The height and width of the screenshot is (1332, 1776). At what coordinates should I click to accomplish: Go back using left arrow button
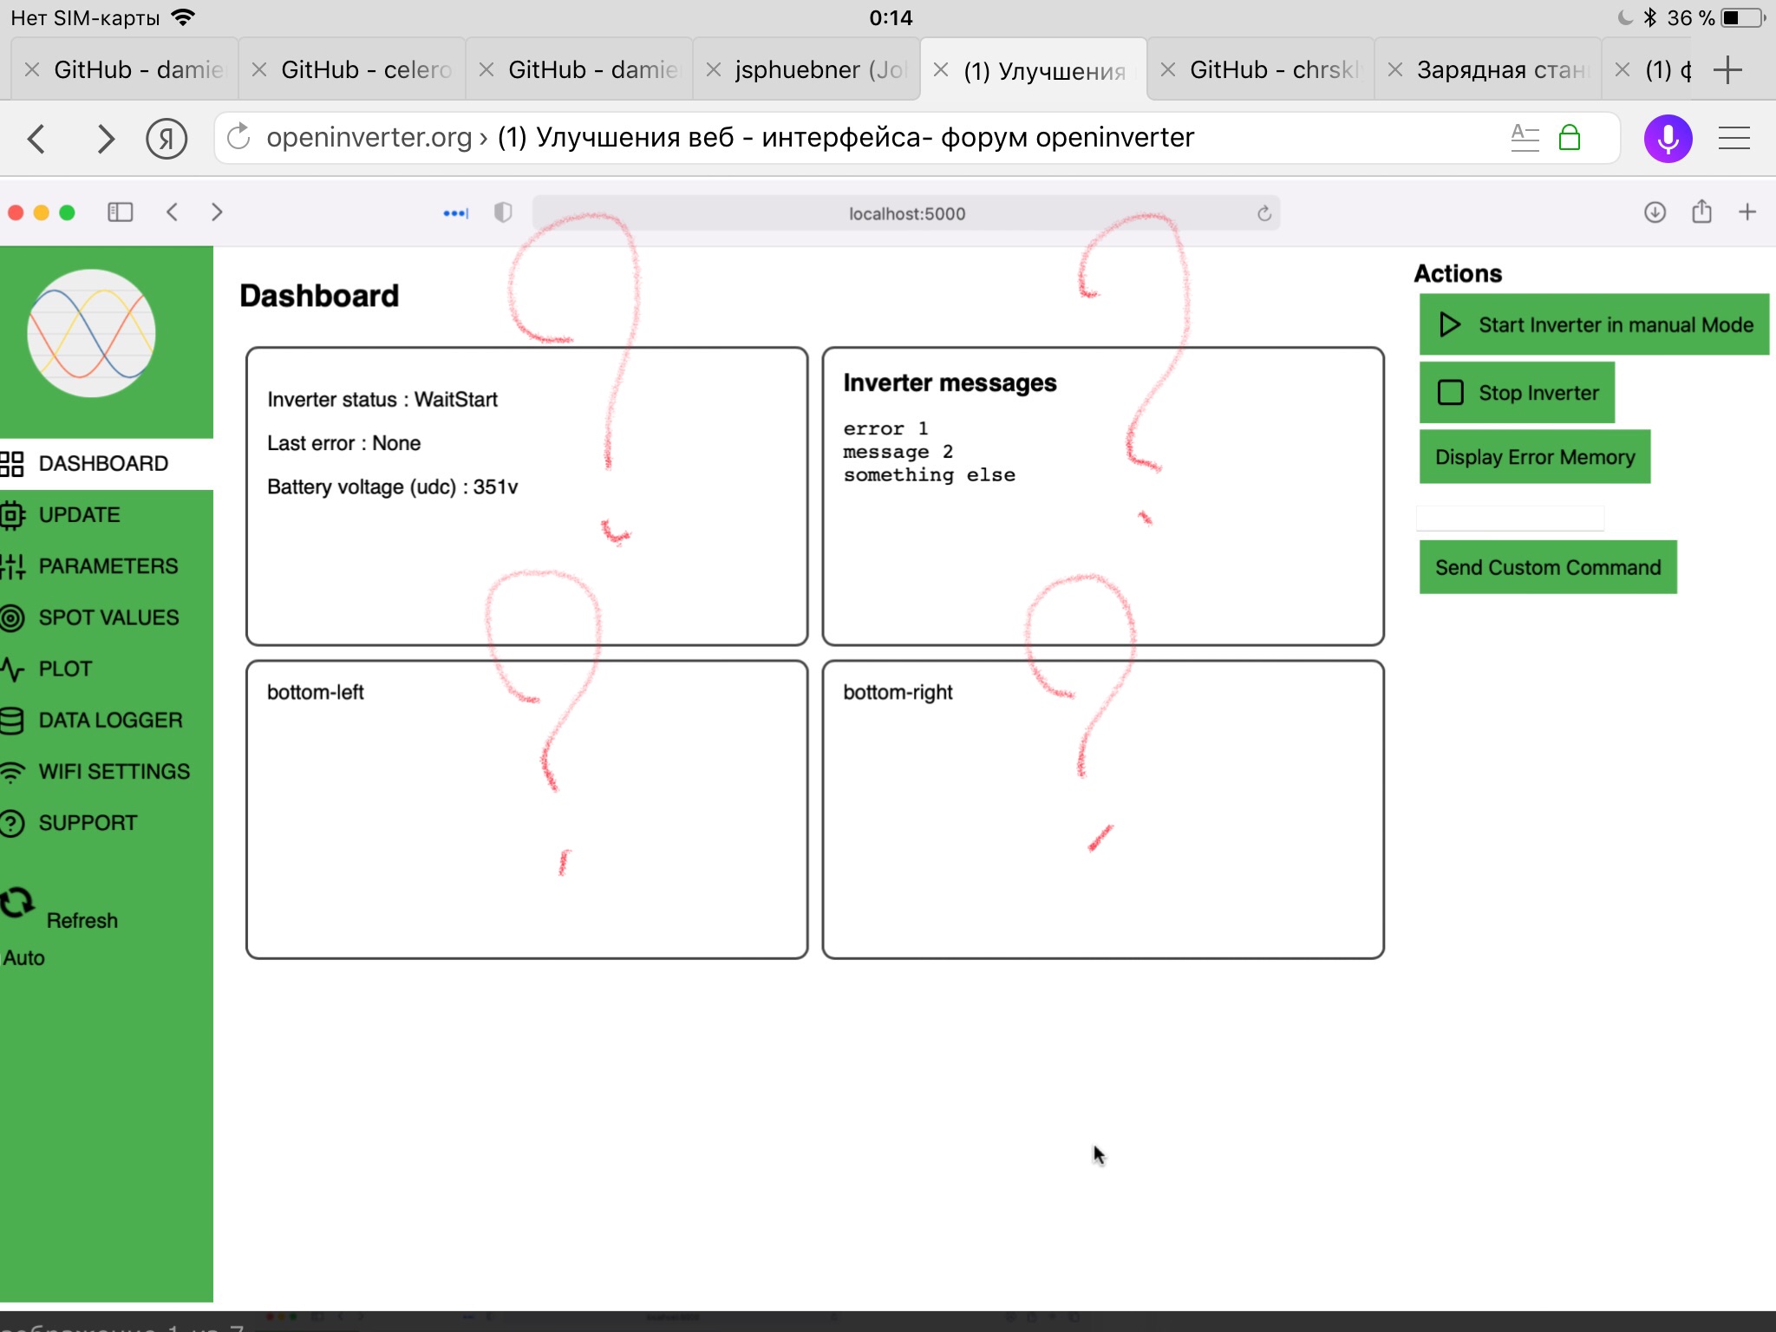[x=36, y=139]
